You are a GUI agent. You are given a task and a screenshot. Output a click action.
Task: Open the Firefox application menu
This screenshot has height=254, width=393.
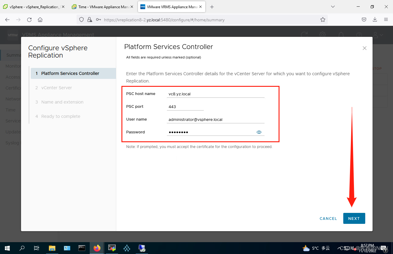point(386,20)
